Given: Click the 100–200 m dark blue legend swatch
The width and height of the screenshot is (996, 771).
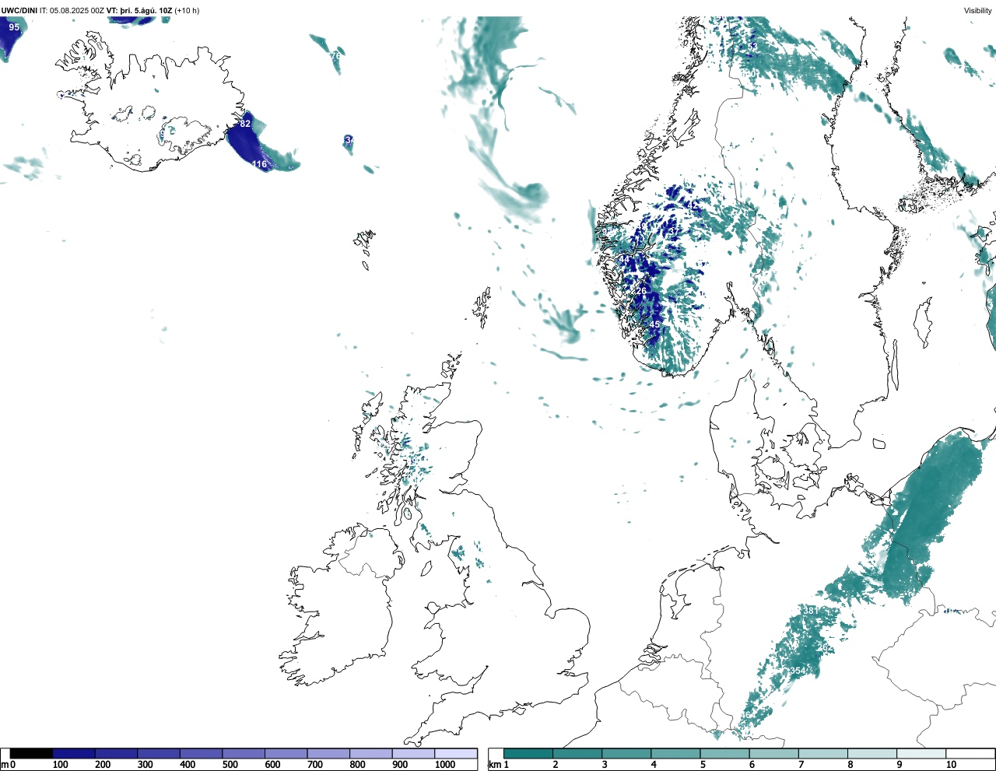Looking at the screenshot, I should [74, 753].
